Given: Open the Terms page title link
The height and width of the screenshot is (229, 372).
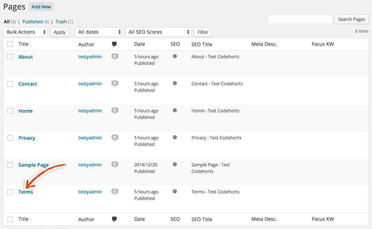Looking at the screenshot, I should click(26, 192).
